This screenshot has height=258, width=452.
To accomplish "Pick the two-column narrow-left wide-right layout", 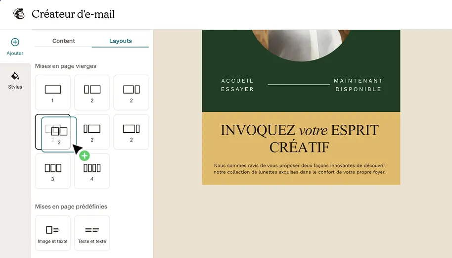I will tap(92, 92).
